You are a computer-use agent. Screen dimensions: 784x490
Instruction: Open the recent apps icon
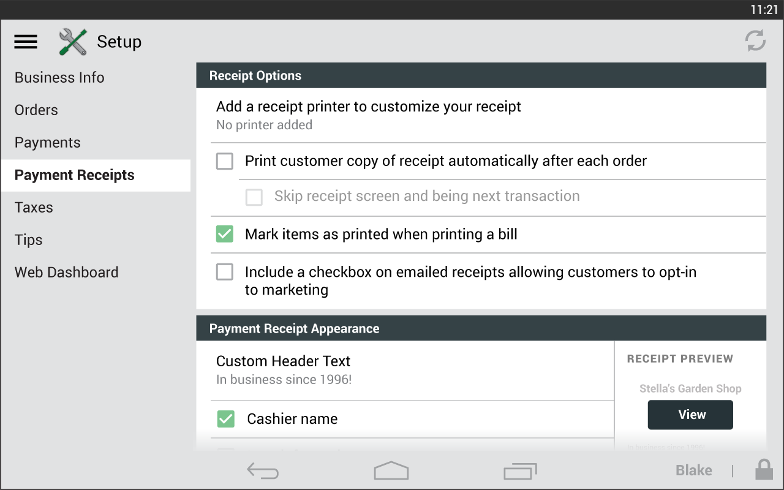(x=520, y=470)
